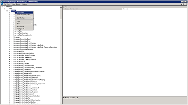Click the Unicode value field
Screen dimensions: 188x105
pos(155,9)
